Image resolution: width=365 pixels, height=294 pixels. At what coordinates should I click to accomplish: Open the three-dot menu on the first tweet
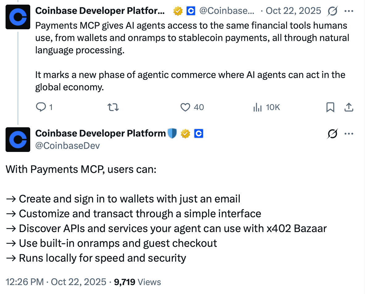pos(349,10)
